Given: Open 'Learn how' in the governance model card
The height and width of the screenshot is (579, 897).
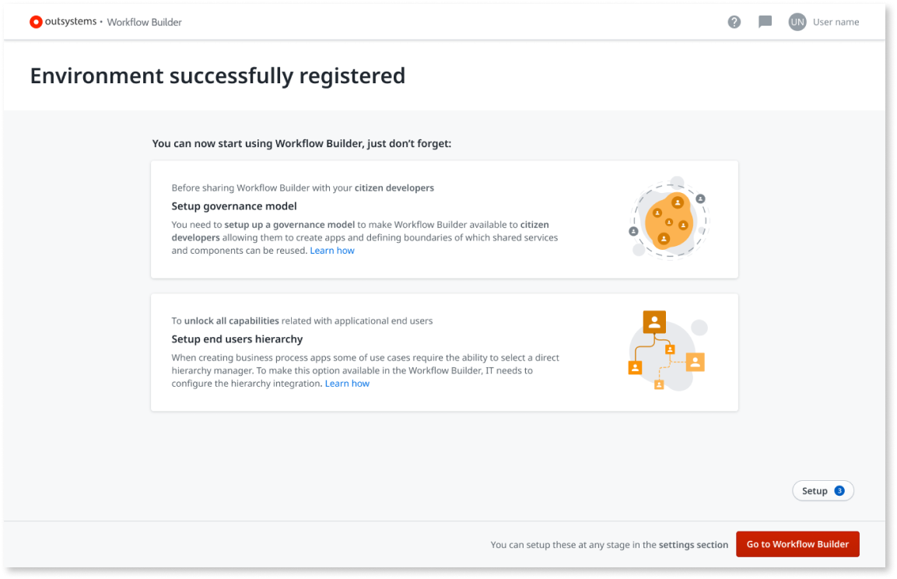Looking at the screenshot, I should point(332,250).
